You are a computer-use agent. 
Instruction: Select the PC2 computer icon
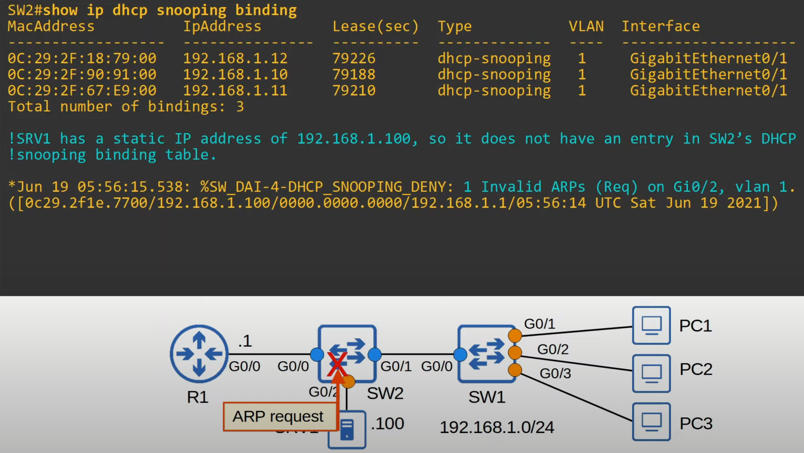651,373
